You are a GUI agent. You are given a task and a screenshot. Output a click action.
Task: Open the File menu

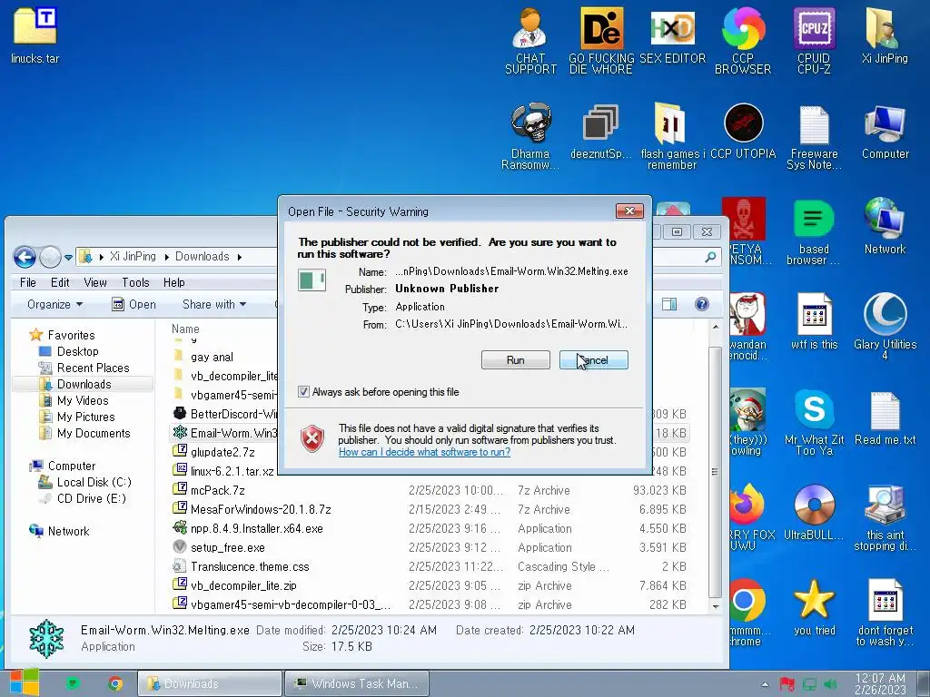point(28,283)
